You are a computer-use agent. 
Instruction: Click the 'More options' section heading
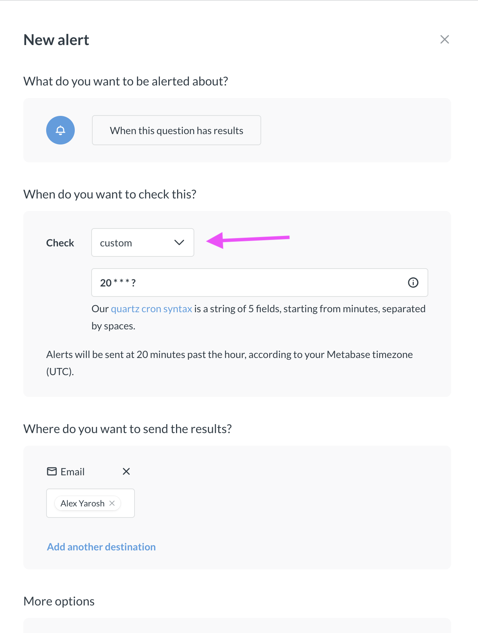(x=59, y=601)
